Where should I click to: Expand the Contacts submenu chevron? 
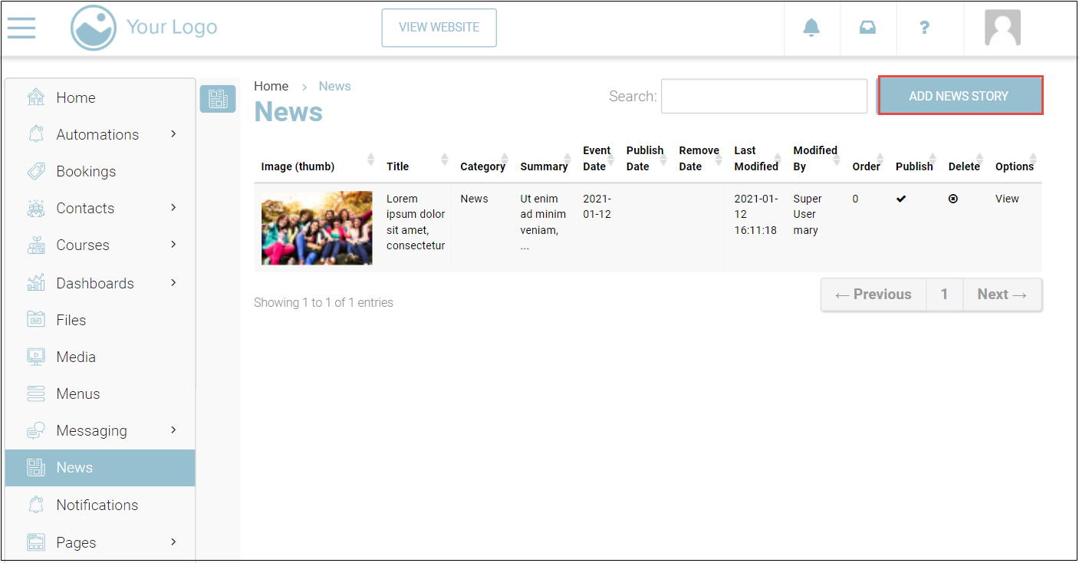[173, 208]
